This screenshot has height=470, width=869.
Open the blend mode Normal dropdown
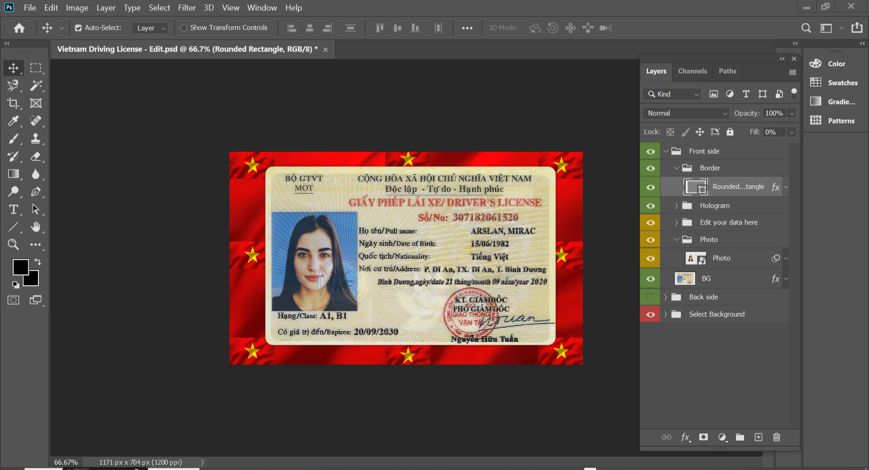coord(687,113)
